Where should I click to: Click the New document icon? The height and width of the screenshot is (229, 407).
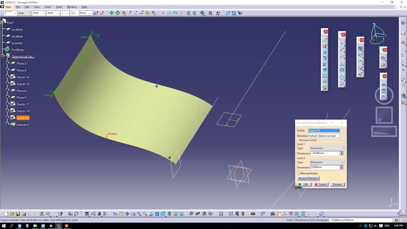click(x=6, y=214)
